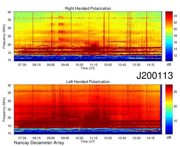Image resolution: width=180 pixels, height=146 pixels.
Task: Click "30" MHz tick on Right Handed frequency axis
Action: pyautogui.click(x=10, y=28)
